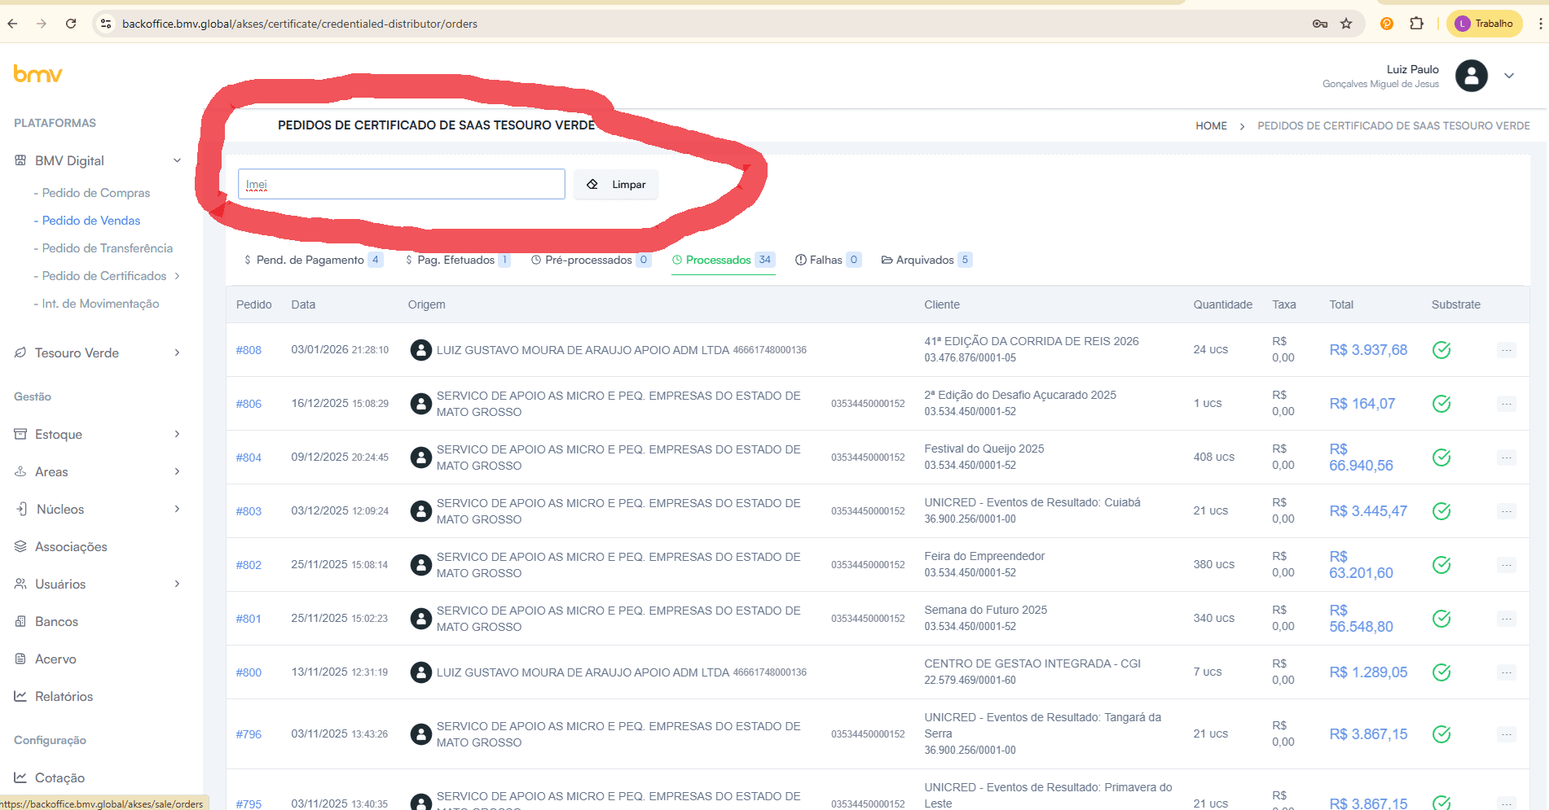Open order #804

click(249, 458)
